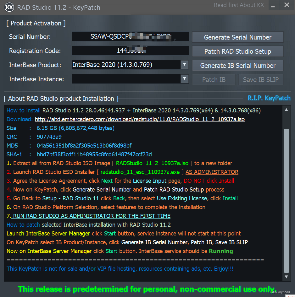Click the InterBase Product label

(x=35, y=65)
